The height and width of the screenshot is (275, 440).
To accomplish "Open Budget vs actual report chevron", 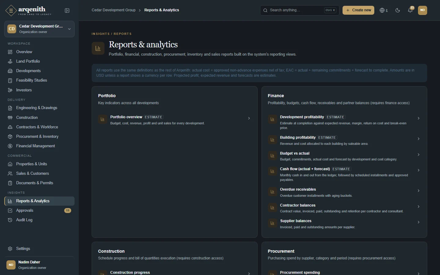I will pos(419,155).
